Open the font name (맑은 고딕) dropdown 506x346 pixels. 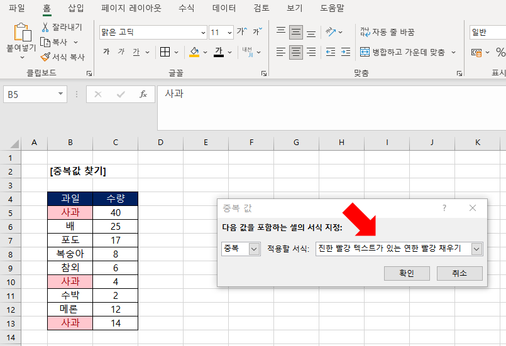click(x=203, y=33)
